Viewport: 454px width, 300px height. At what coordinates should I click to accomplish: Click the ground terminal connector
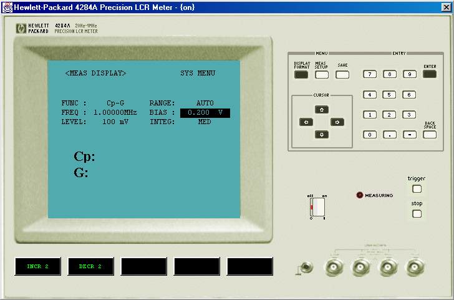click(306, 267)
